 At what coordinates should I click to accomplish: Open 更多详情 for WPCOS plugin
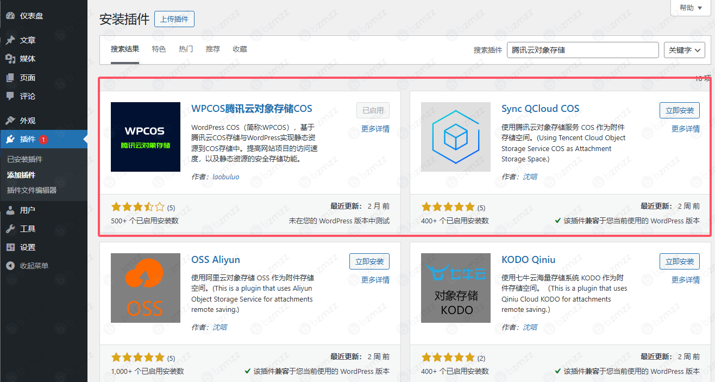tap(375, 129)
